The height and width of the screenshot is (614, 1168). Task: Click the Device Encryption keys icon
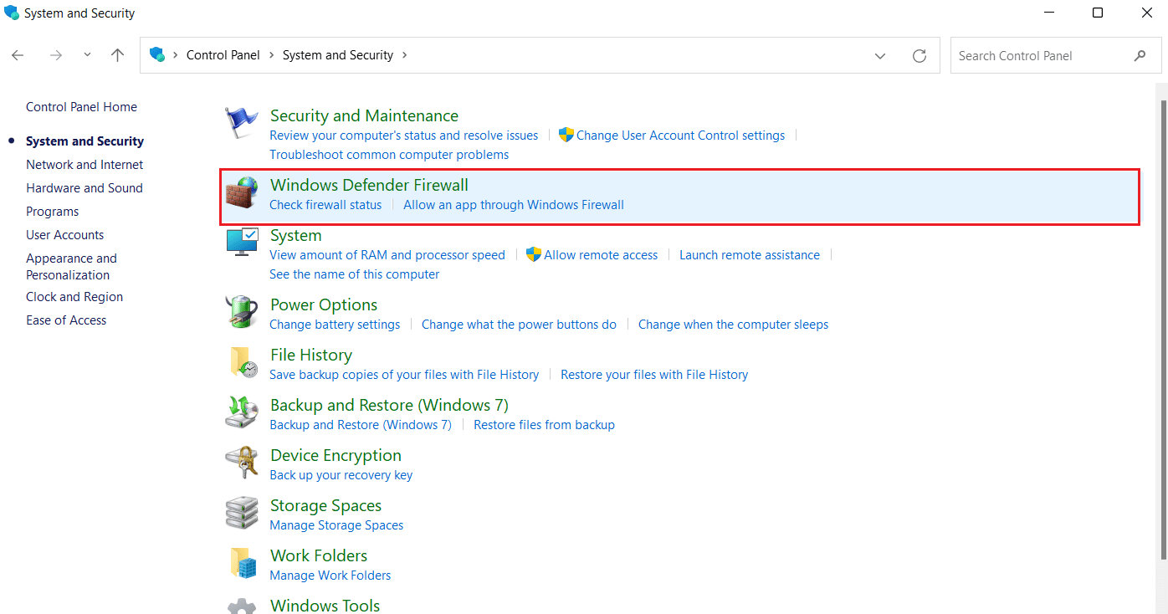pos(242,463)
